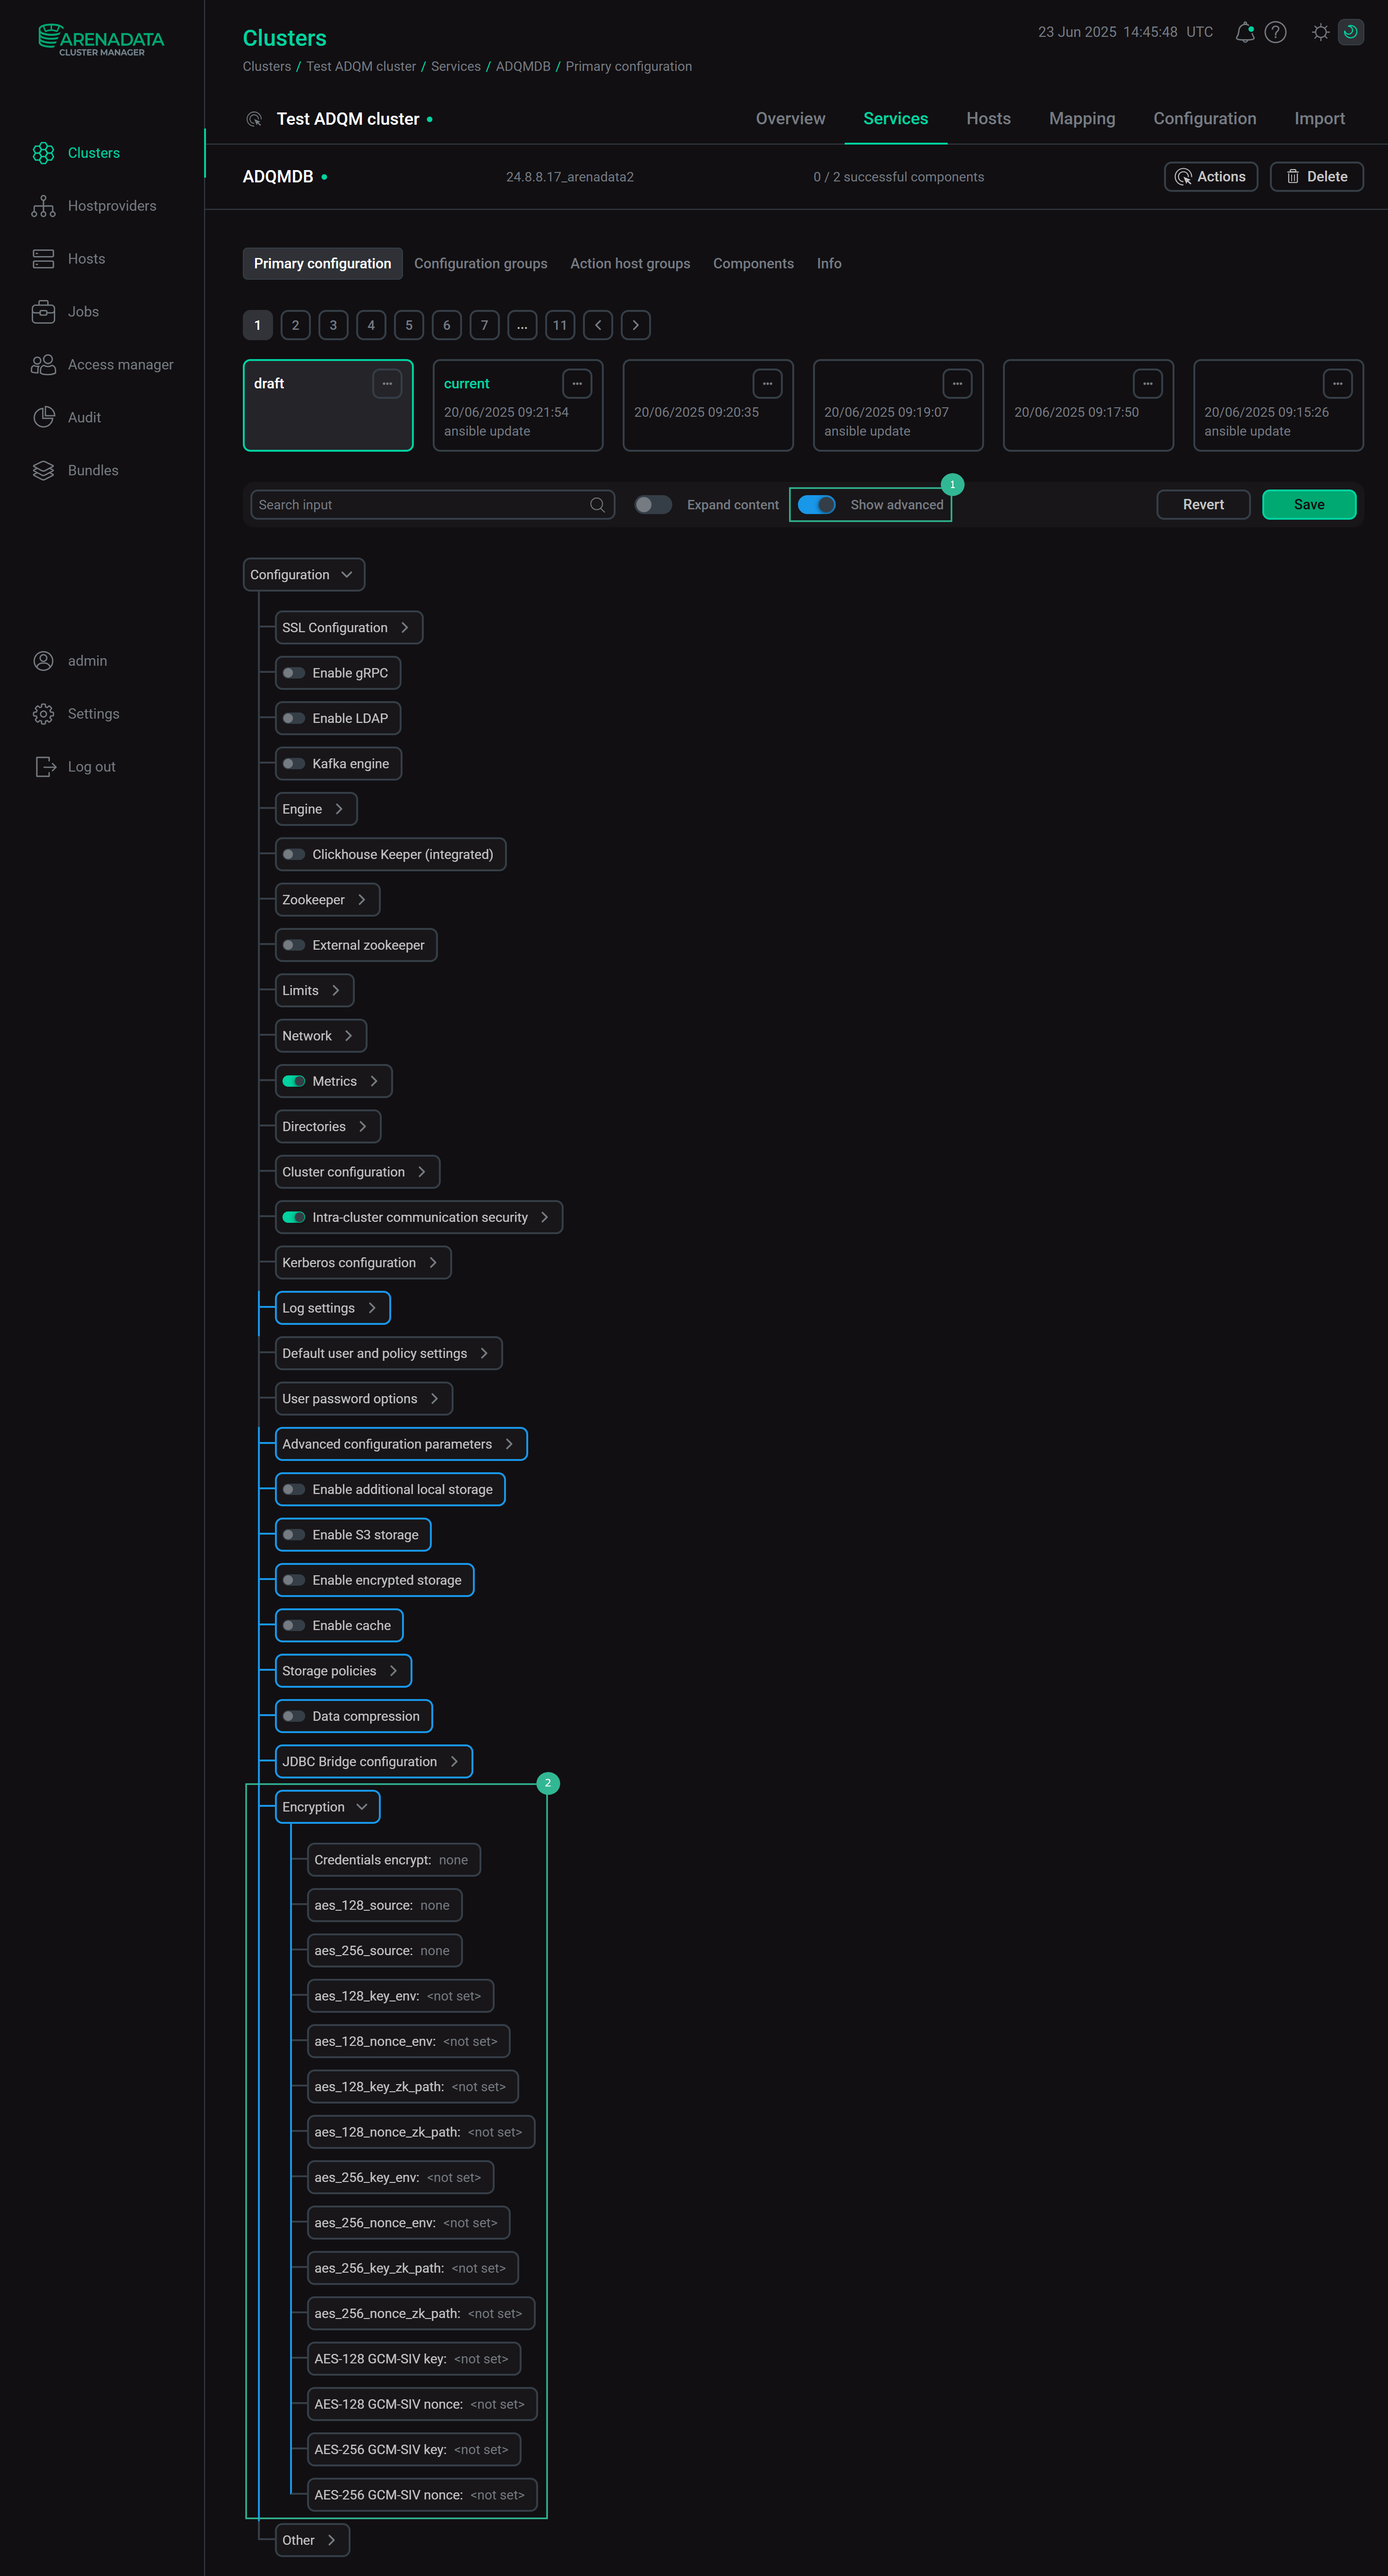Open Test ADQM cluster breadcrumb link
This screenshot has width=1388, height=2576.
[361, 67]
